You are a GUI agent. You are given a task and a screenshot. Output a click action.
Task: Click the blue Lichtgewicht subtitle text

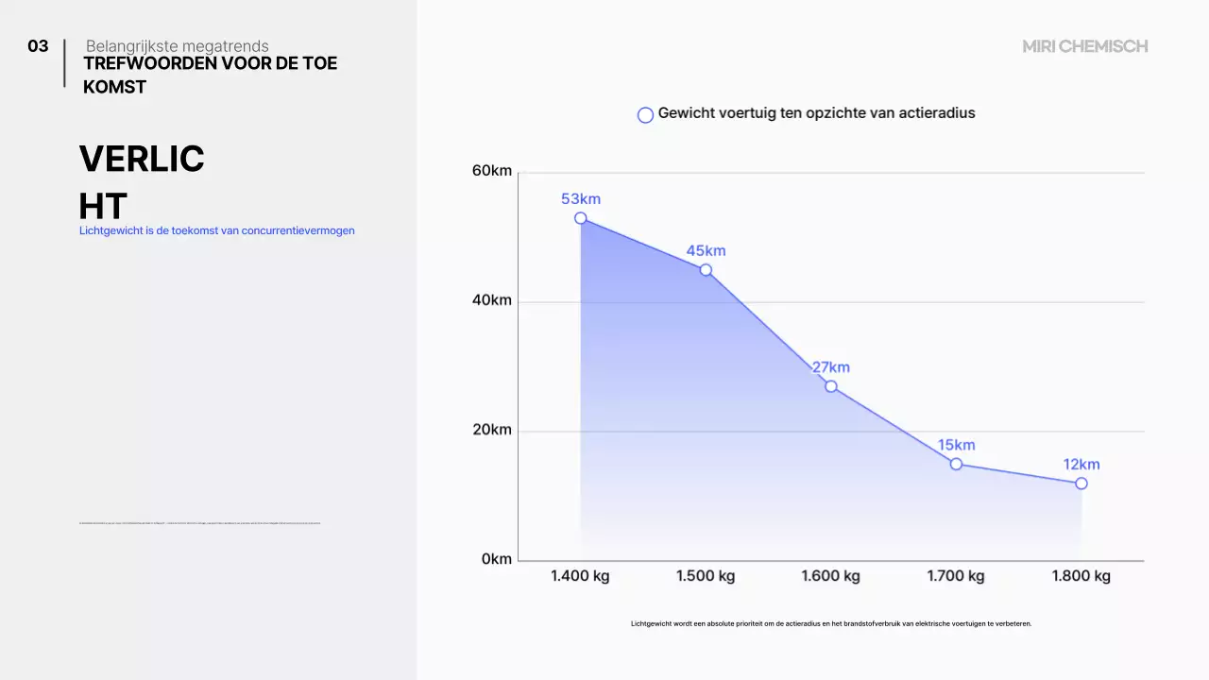(217, 230)
